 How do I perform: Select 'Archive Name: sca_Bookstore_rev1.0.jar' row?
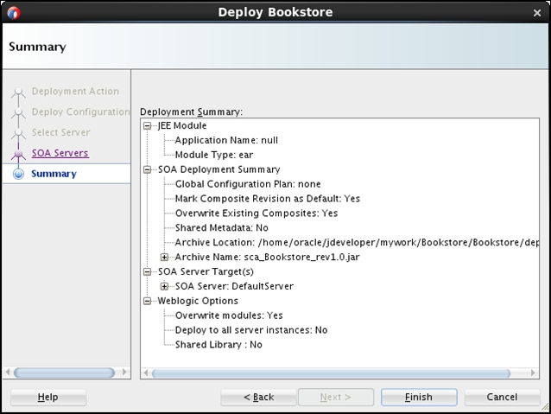tap(267, 257)
